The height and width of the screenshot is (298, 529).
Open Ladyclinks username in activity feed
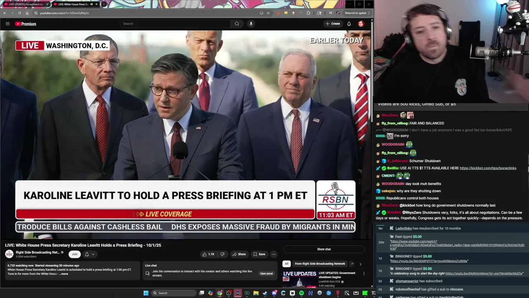click(403, 228)
